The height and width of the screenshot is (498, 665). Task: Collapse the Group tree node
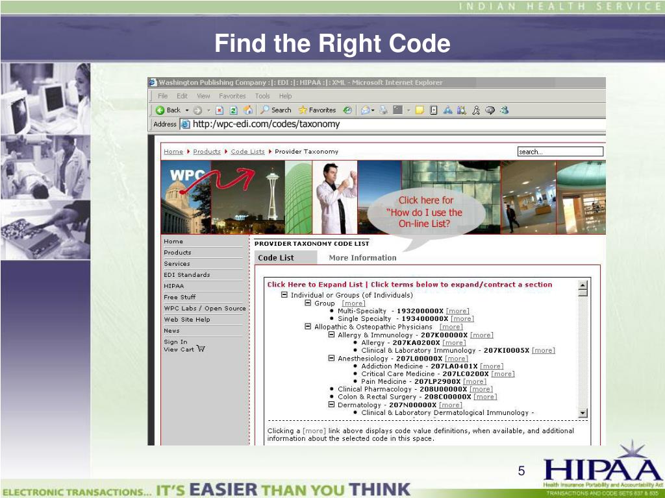308,303
